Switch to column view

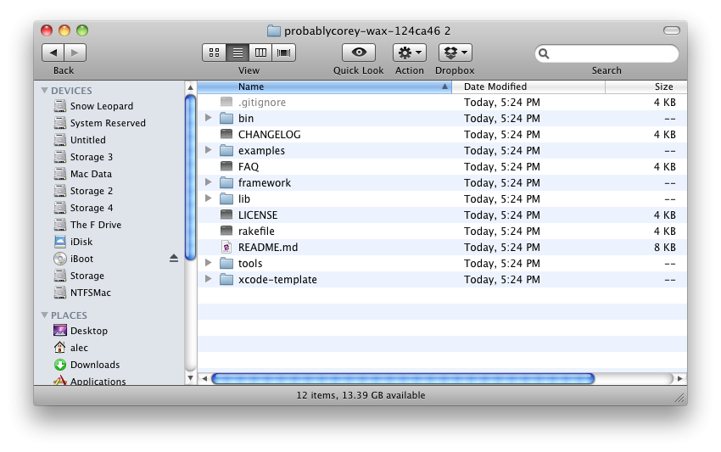point(260,53)
